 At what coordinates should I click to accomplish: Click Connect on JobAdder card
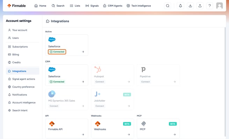point(100,106)
